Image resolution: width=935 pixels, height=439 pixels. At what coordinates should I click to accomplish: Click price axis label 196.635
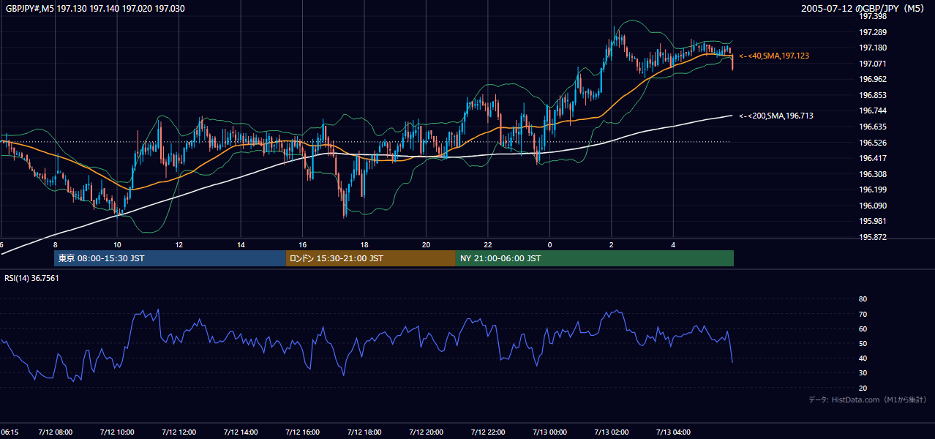coord(873,127)
